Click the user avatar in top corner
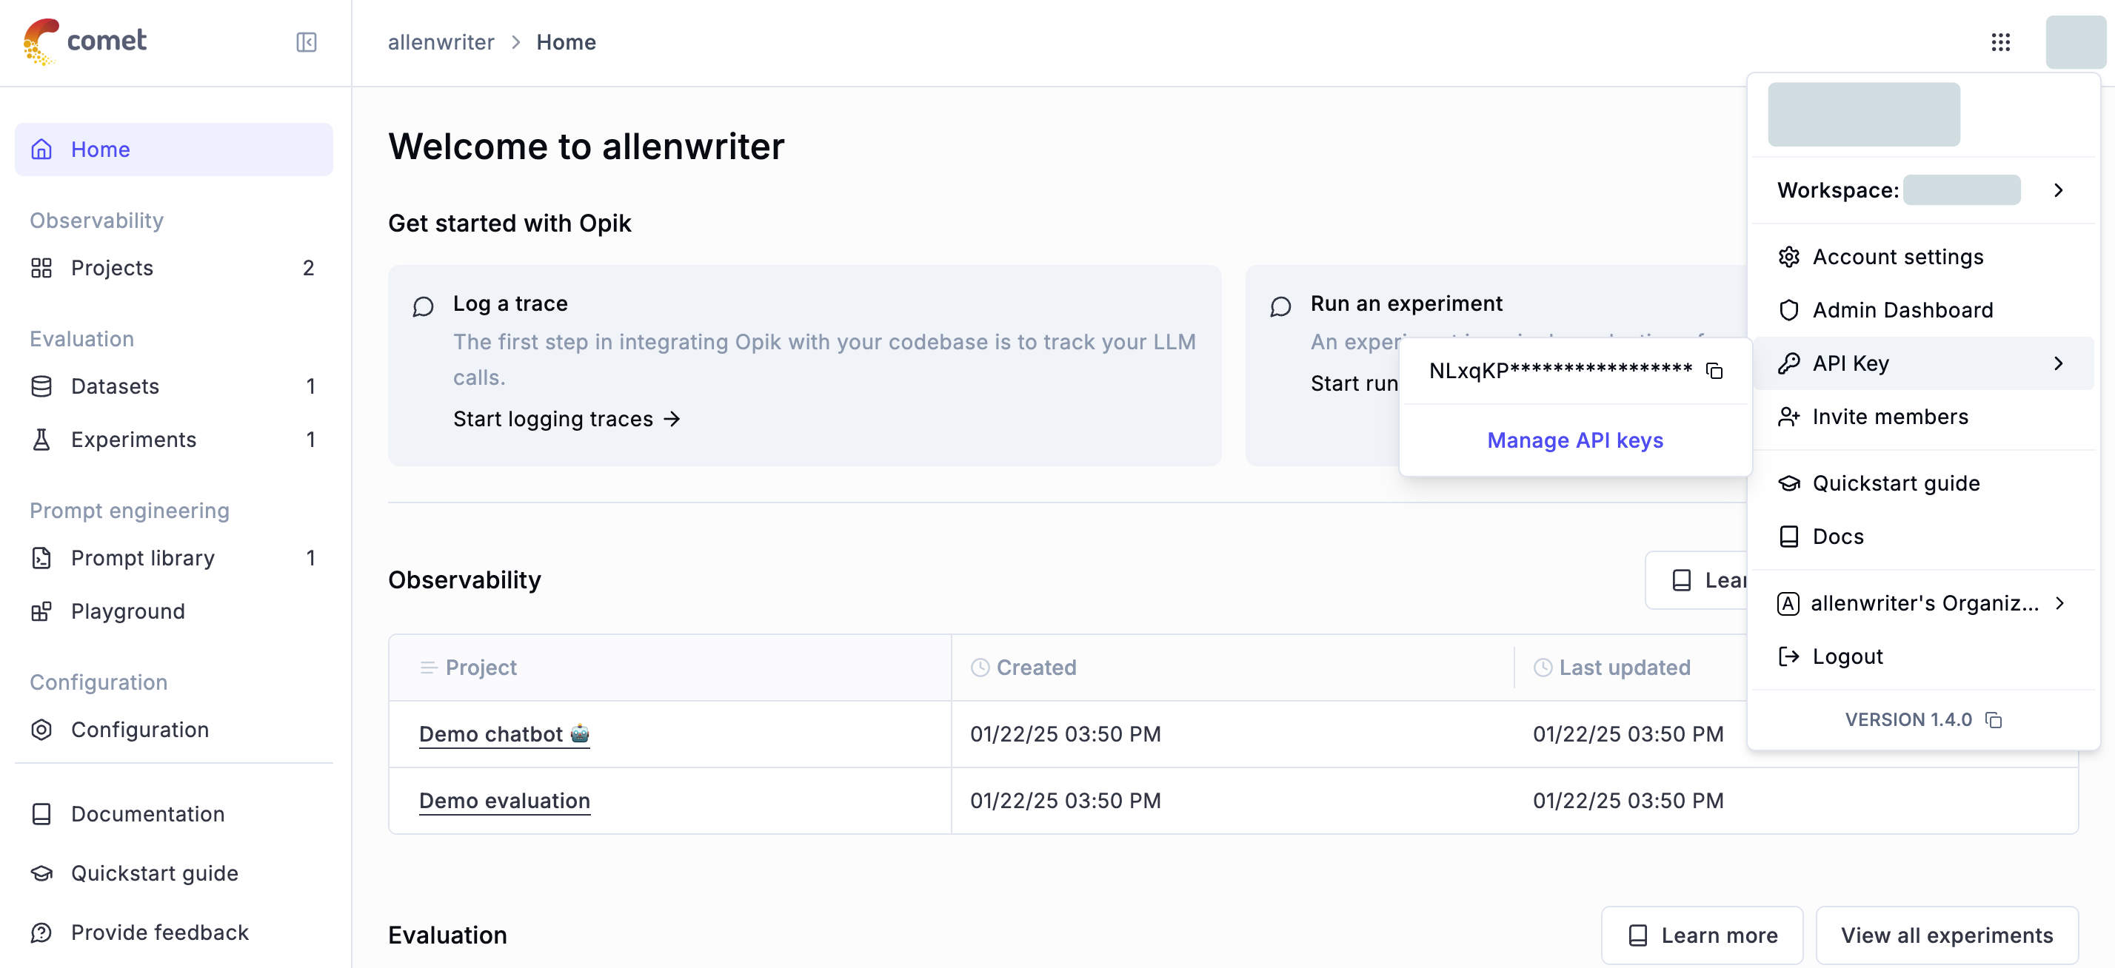Image resolution: width=2115 pixels, height=968 pixels. coord(2075,42)
